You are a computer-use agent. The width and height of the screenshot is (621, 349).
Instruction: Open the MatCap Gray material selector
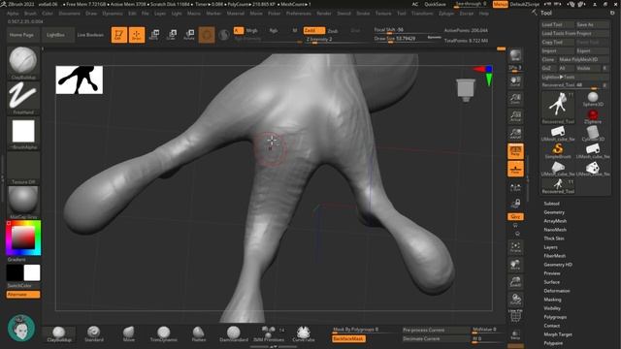[23, 202]
